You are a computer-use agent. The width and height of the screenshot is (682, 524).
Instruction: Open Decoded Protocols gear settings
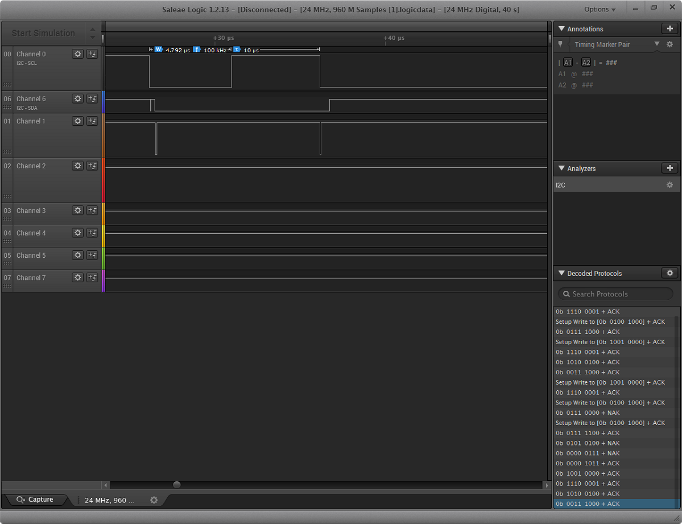click(x=669, y=274)
